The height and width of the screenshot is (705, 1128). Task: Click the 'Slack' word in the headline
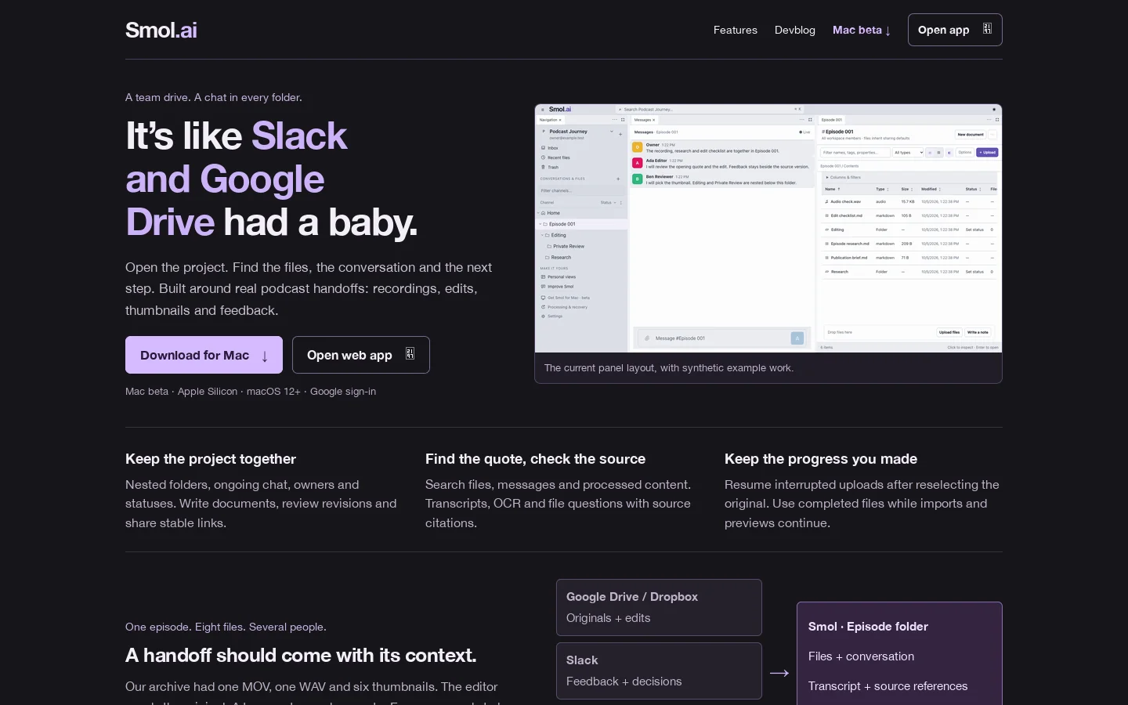click(299, 136)
